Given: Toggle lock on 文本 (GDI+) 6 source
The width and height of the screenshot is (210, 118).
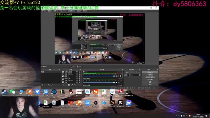Looking at the screenshot, I should [x=80, y=74].
